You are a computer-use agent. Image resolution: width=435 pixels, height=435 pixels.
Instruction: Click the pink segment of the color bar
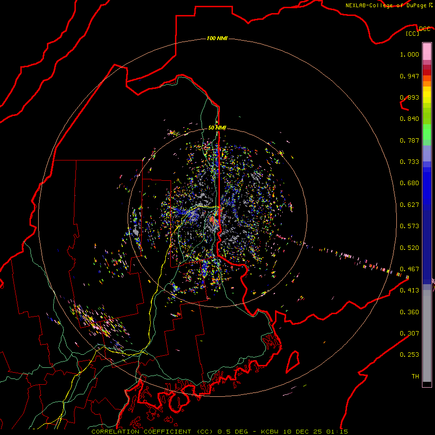pyautogui.click(x=427, y=52)
